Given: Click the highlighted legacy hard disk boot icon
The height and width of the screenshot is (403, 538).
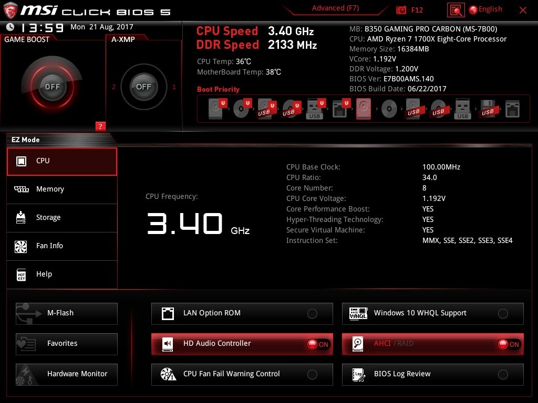Looking at the screenshot, I should click(x=364, y=109).
